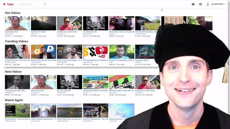The height and width of the screenshot is (129, 230).
Task: Open the Socks Issue Helps Curing thumbnail
Action: click(x=122, y=23)
